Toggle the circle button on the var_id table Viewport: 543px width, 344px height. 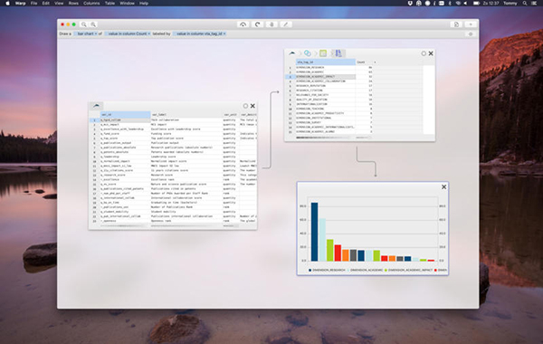click(245, 106)
